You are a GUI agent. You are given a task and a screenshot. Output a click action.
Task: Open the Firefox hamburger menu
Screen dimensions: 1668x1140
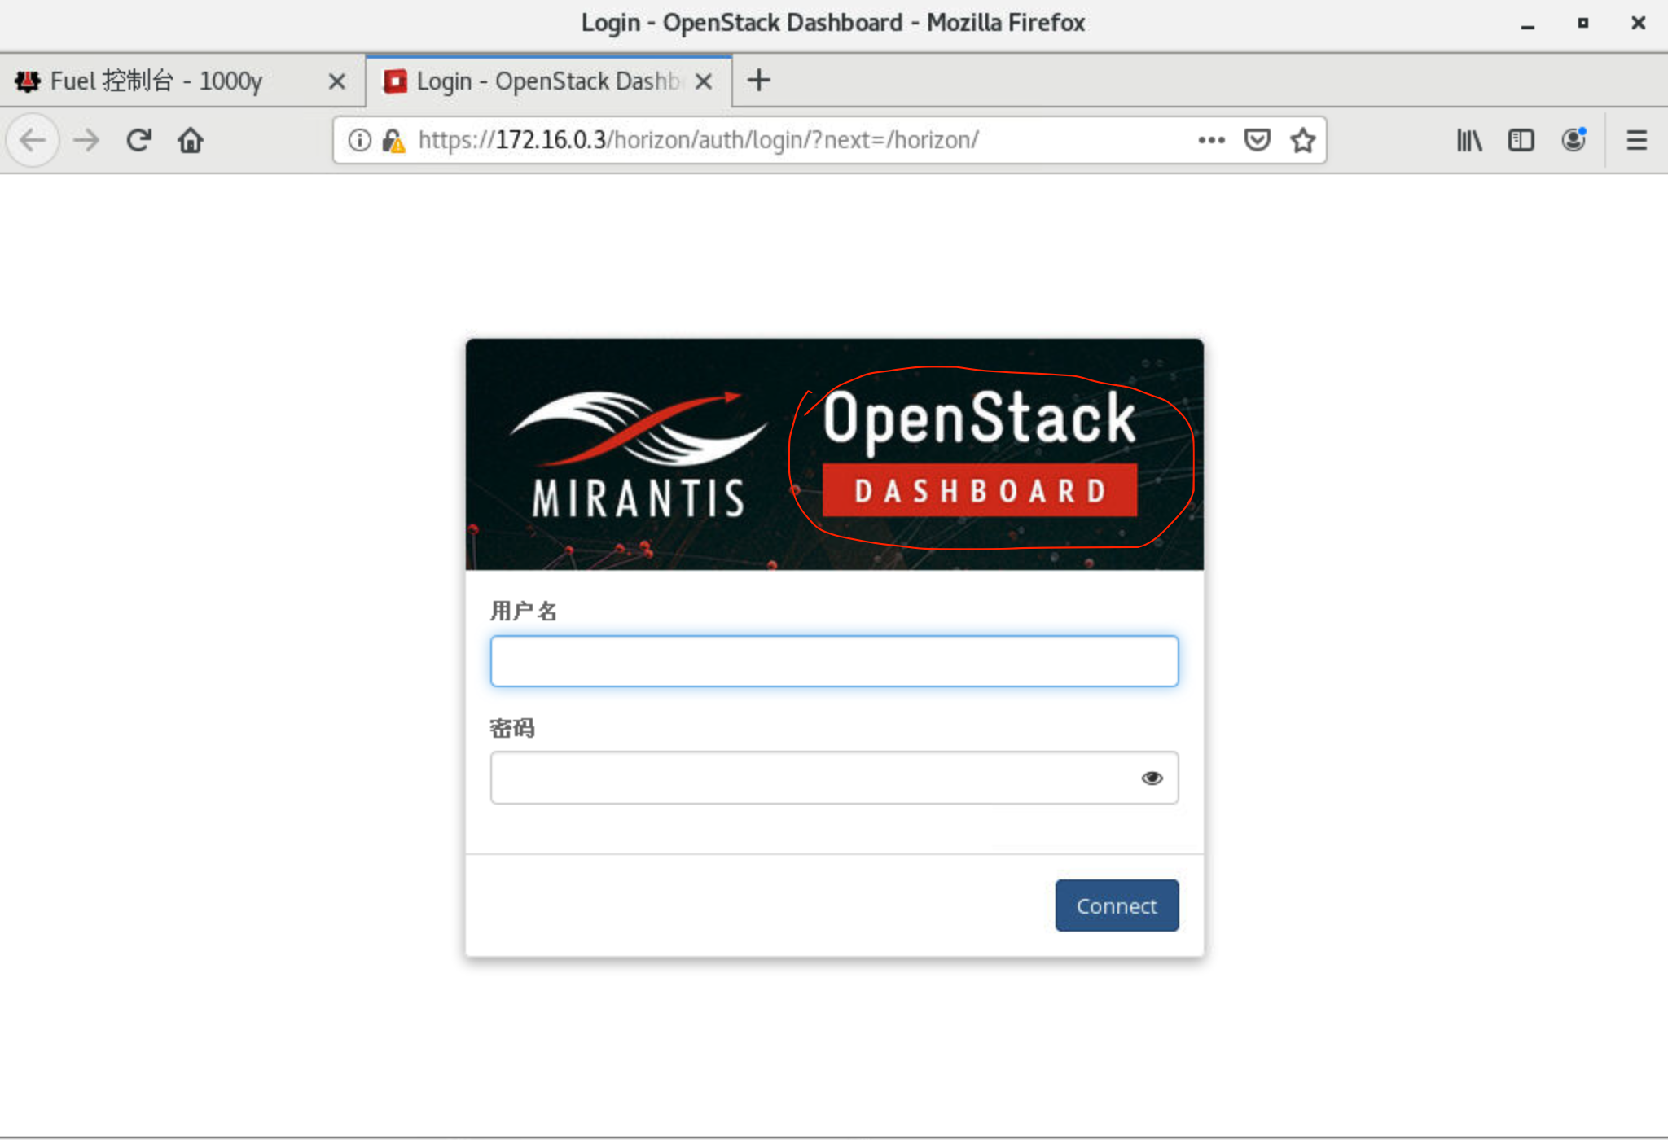1636,140
